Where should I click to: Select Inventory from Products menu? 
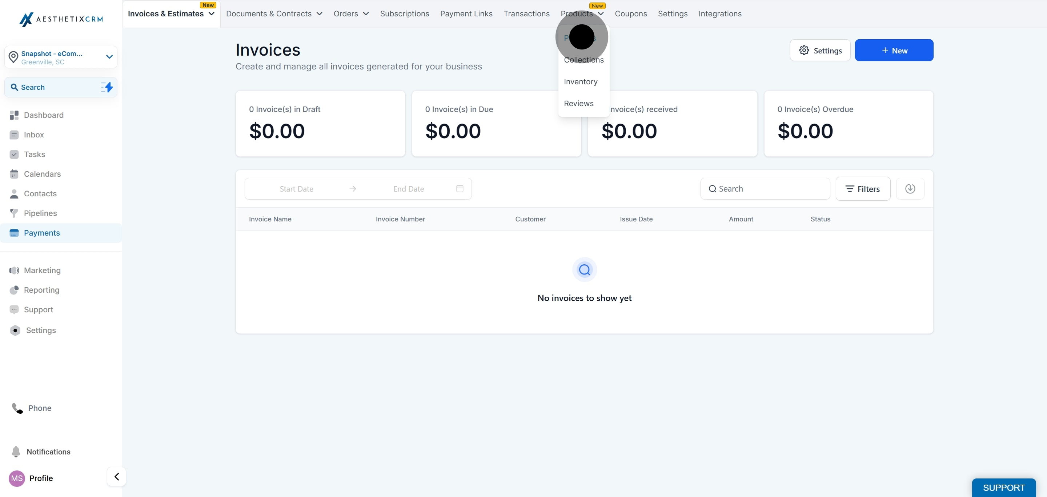pos(581,82)
